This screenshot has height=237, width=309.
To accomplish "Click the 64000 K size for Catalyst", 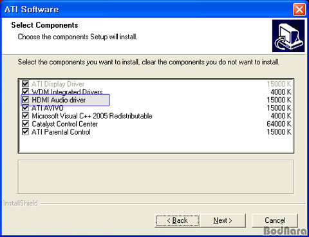I will coord(279,124).
